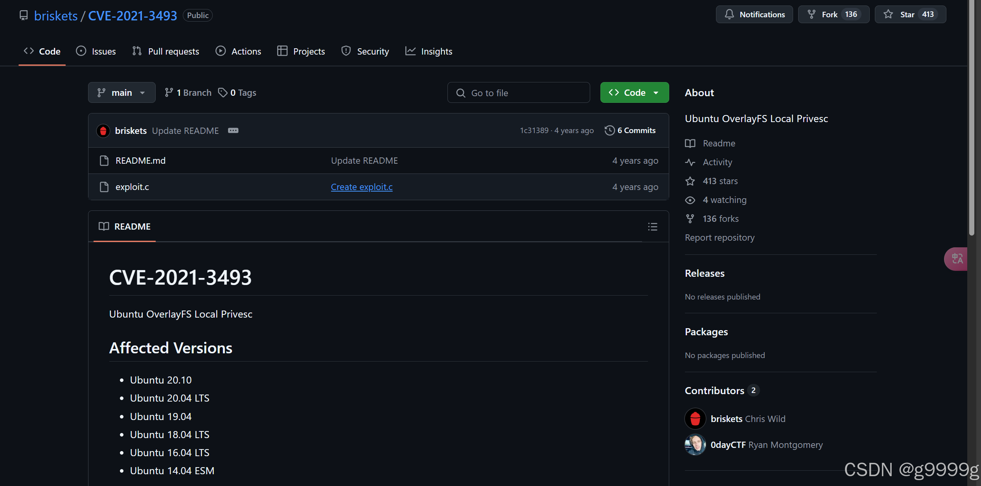Click the briskets avatar in Contributors
This screenshot has width=981, height=486.
pos(695,419)
